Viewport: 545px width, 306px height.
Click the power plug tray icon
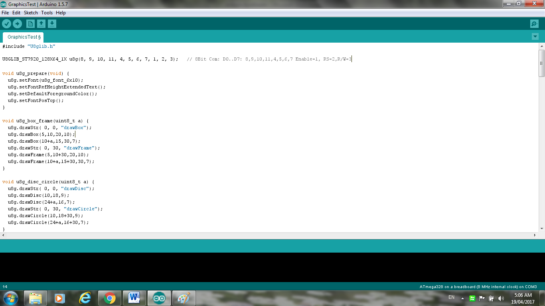tap(492, 298)
